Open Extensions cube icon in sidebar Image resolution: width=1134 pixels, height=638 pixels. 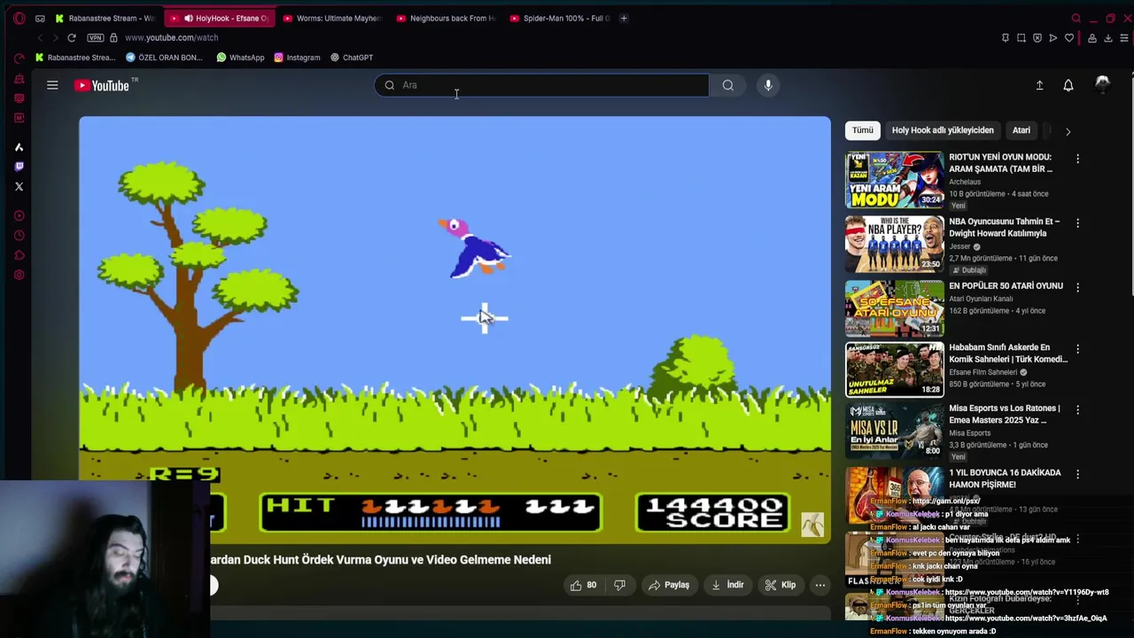click(19, 255)
